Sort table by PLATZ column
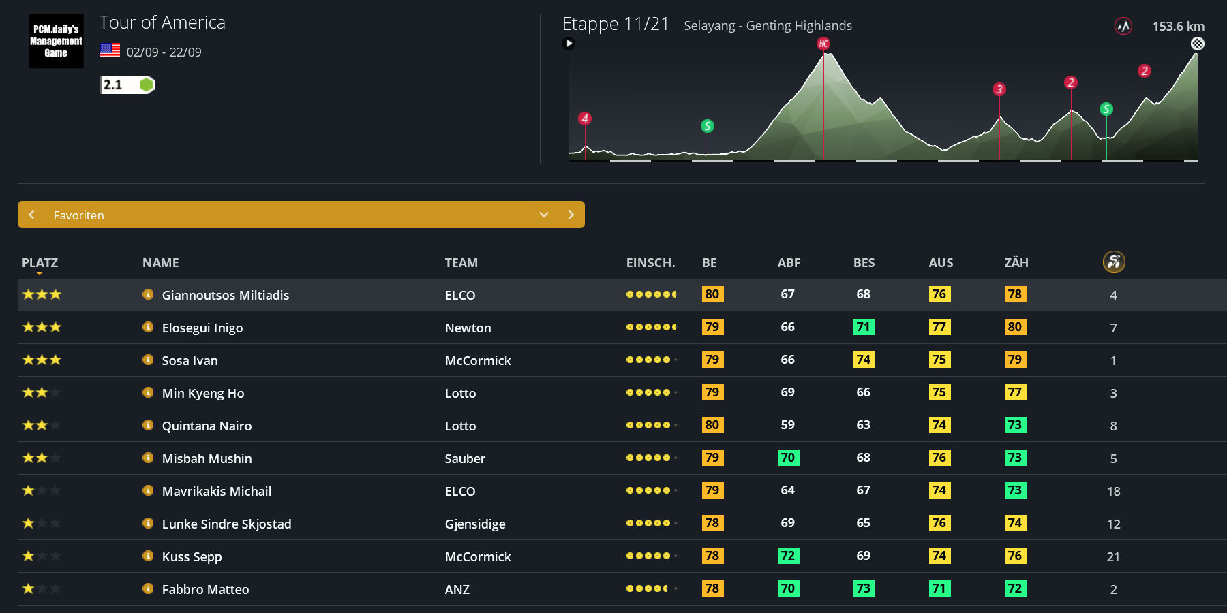 click(40, 263)
